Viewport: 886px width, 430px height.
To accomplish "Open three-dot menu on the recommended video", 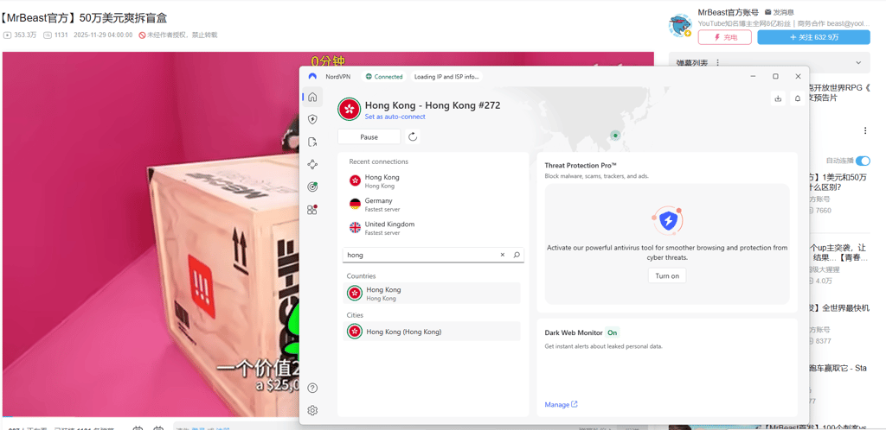I will click(865, 130).
